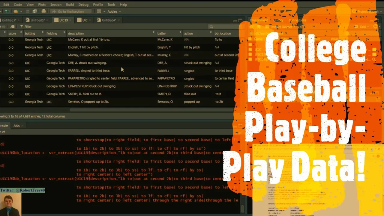Open the Profile menu
Image resolution: width=384 pixels, height=216 pixels.
(98, 4)
